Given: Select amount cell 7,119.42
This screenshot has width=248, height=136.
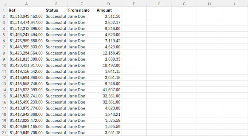Looking at the screenshot, I should click(109, 41).
